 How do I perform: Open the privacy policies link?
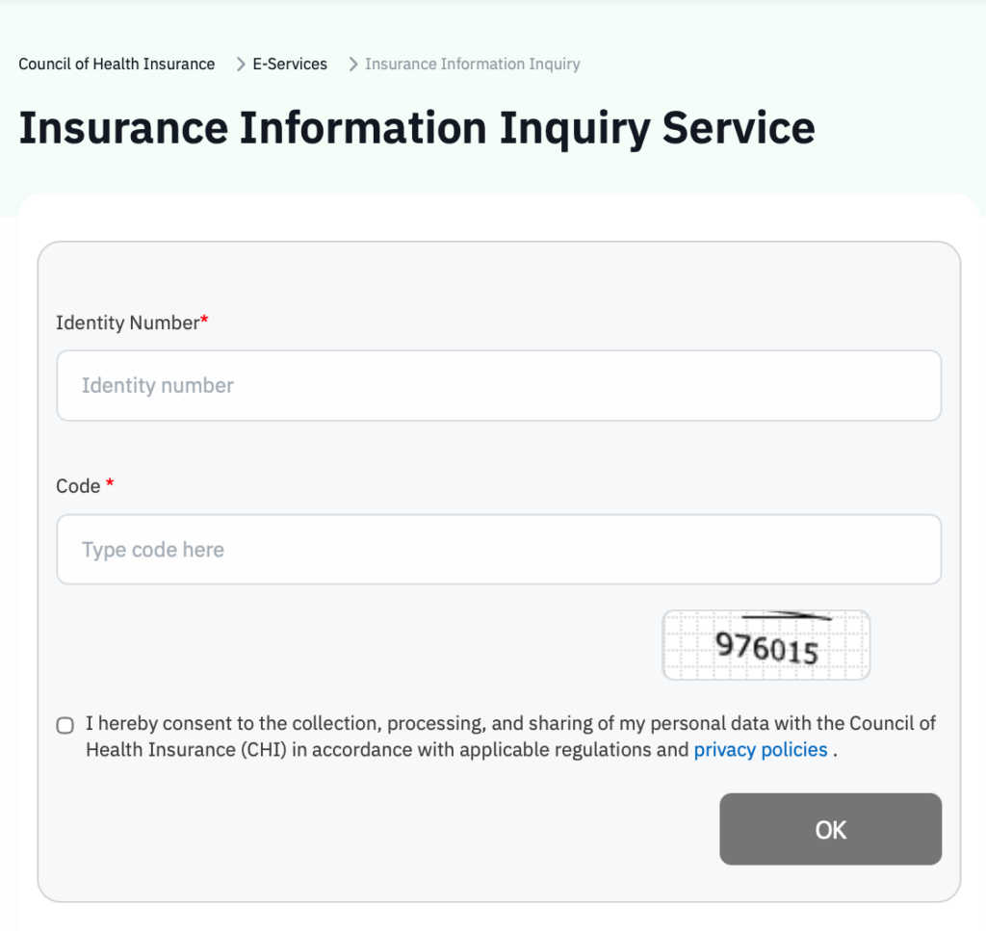(760, 750)
